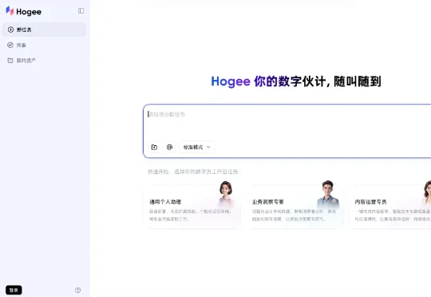This screenshot has width=431, height=297.
Task: Click the '快速开始' quick start hint text
Action: click(x=193, y=172)
